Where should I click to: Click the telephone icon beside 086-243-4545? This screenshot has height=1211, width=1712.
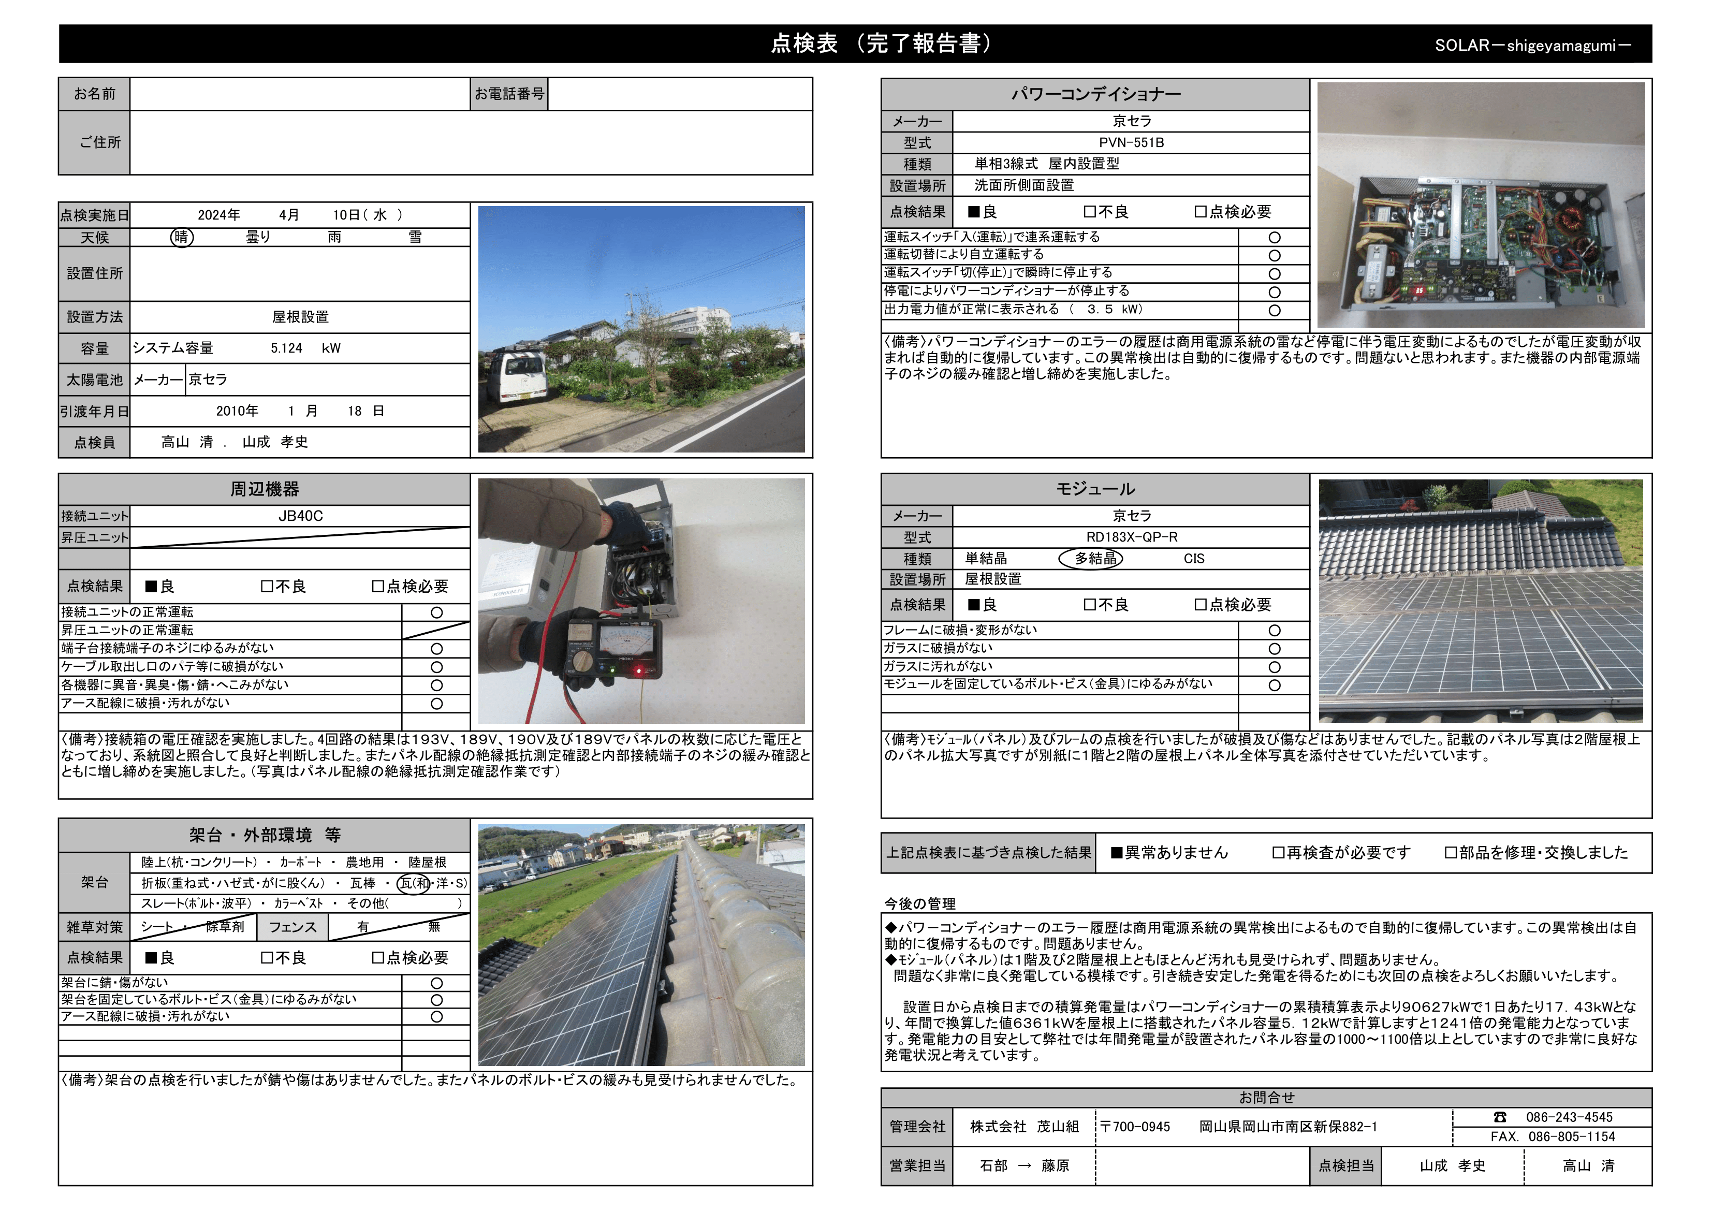click(x=1500, y=1116)
